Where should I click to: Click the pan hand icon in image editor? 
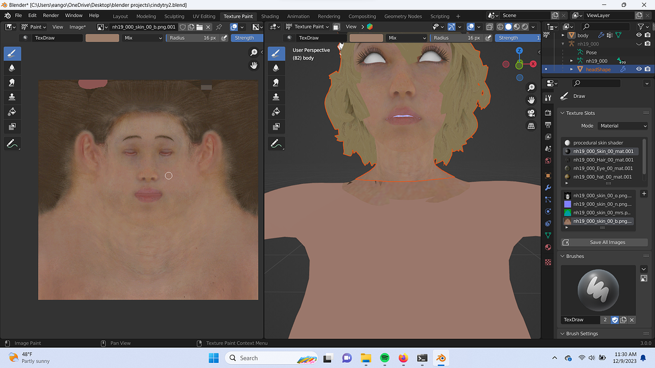pyautogui.click(x=254, y=66)
